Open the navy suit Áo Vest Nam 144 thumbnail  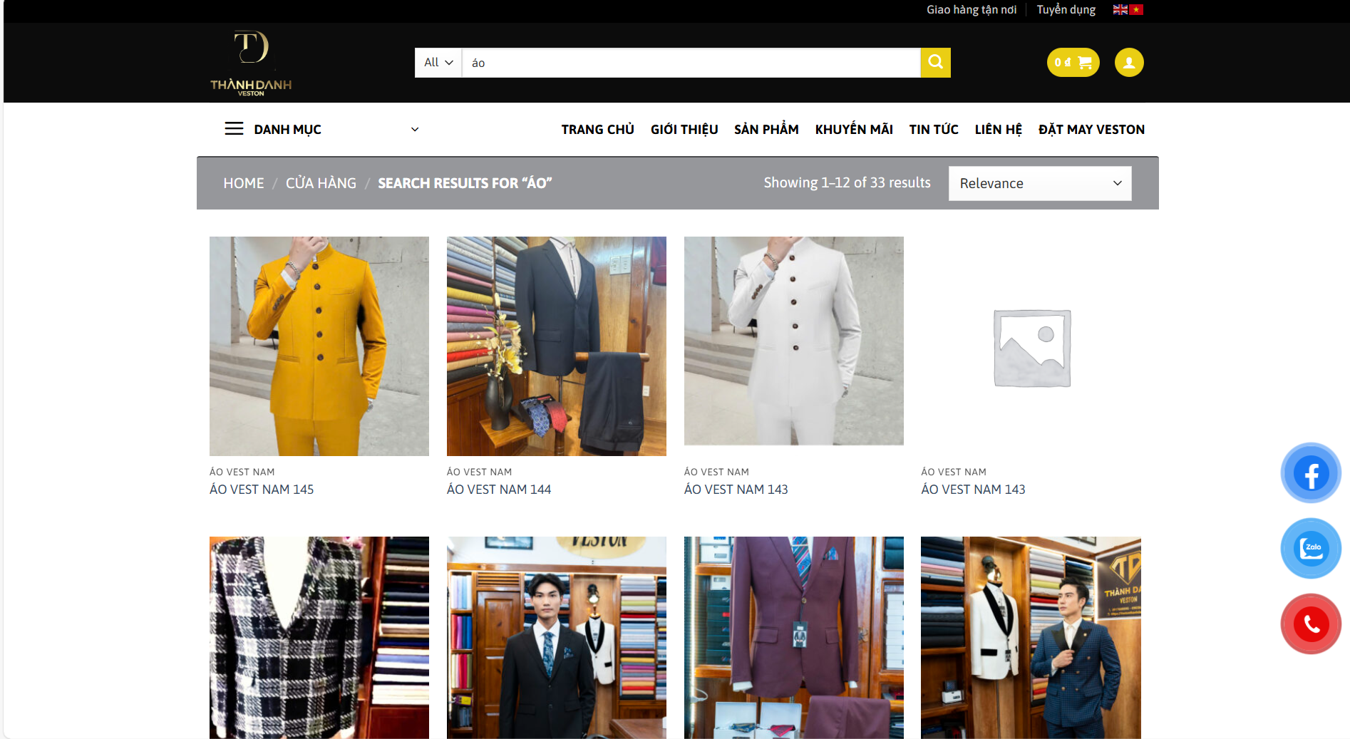tap(556, 346)
